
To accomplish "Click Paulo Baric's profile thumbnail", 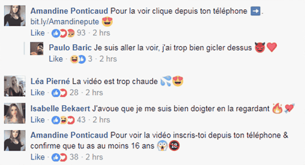I will coord(37,48).
